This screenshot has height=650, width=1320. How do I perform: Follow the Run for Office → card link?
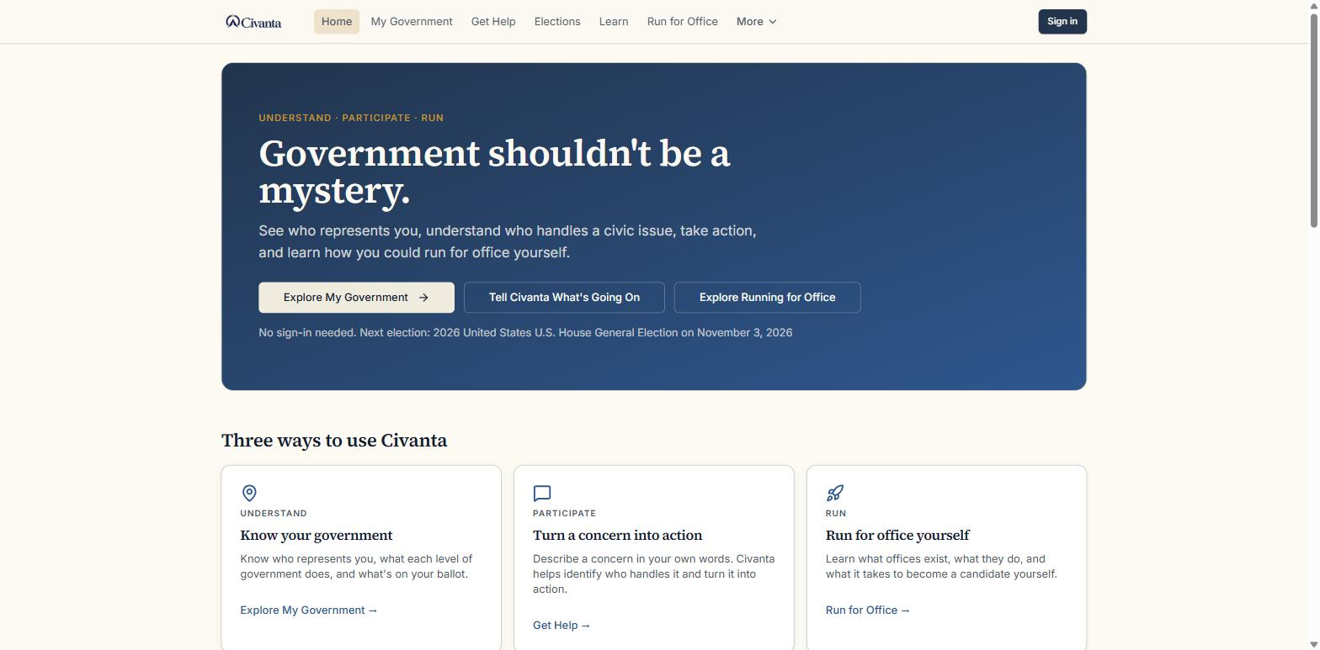point(868,610)
